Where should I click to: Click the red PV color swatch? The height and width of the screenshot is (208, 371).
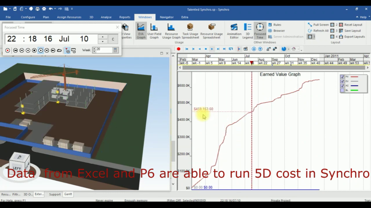[354, 77]
